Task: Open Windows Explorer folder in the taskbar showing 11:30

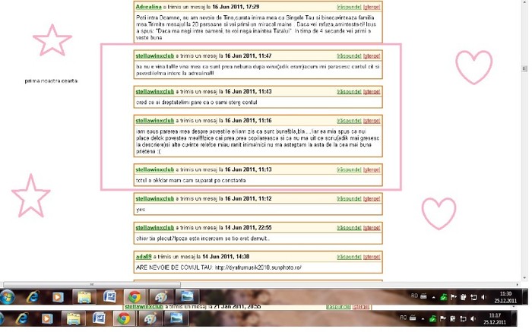Action: (x=84, y=296)
